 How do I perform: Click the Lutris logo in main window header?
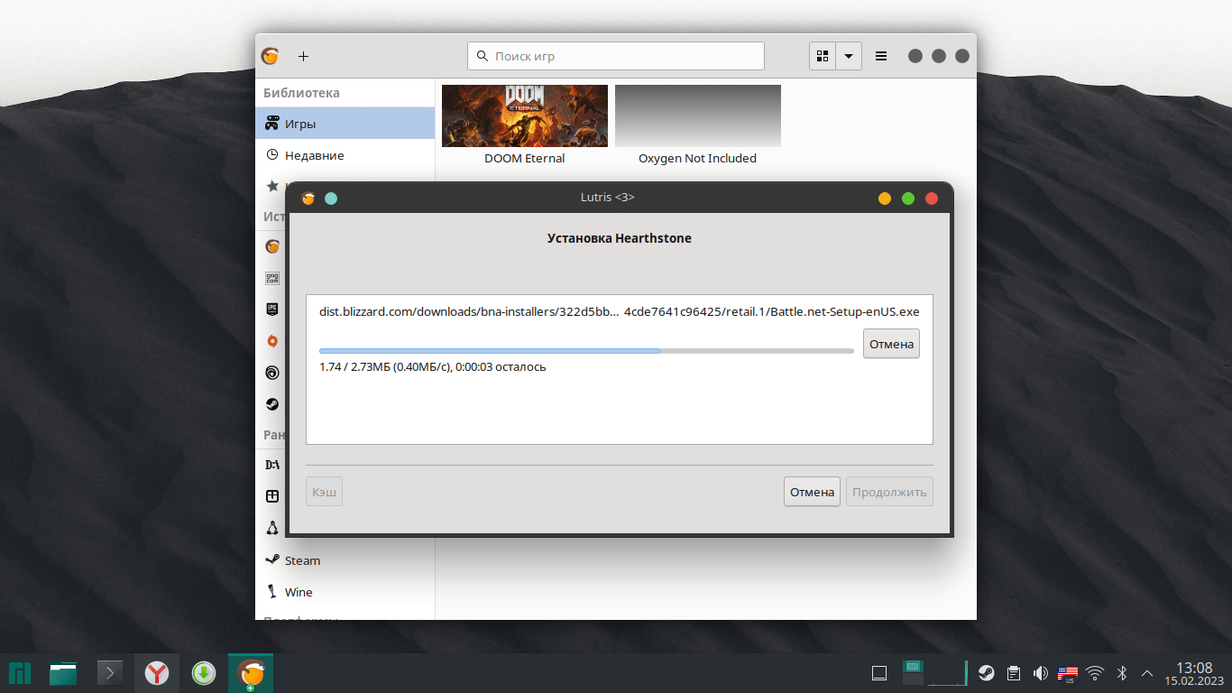[270, 56]
